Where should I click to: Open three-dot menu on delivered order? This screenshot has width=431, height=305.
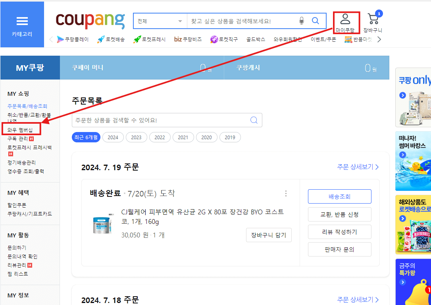(x=286, y=193)
